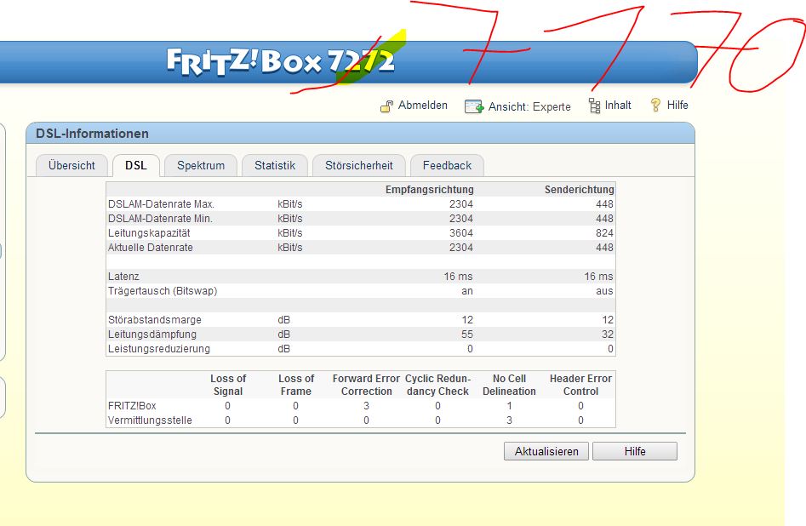Click the Abmelden link
The height and width of the screenshot is (526, 806).
422,105
